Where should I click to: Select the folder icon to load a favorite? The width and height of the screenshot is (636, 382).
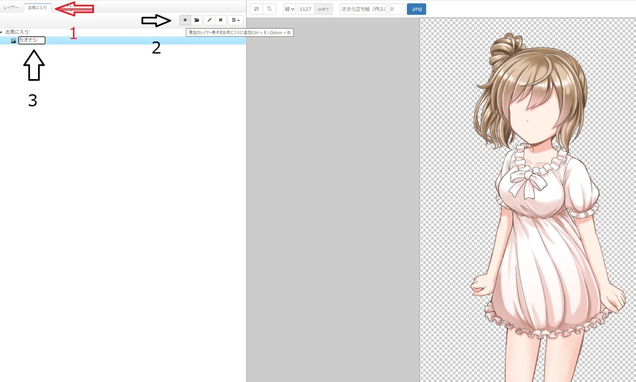(197, 20)
